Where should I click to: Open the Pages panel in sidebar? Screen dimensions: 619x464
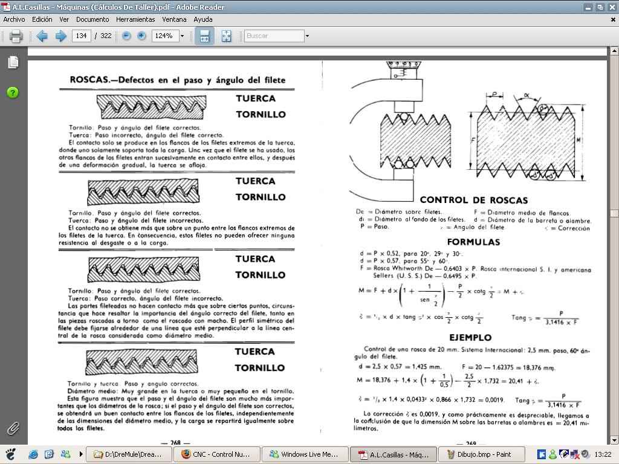pos(13,62)
